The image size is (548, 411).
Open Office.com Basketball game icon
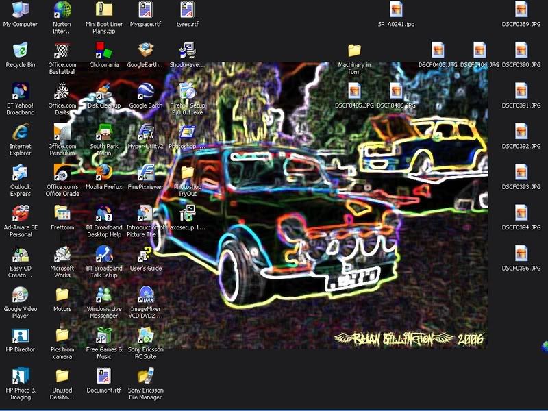coord(62,50)
